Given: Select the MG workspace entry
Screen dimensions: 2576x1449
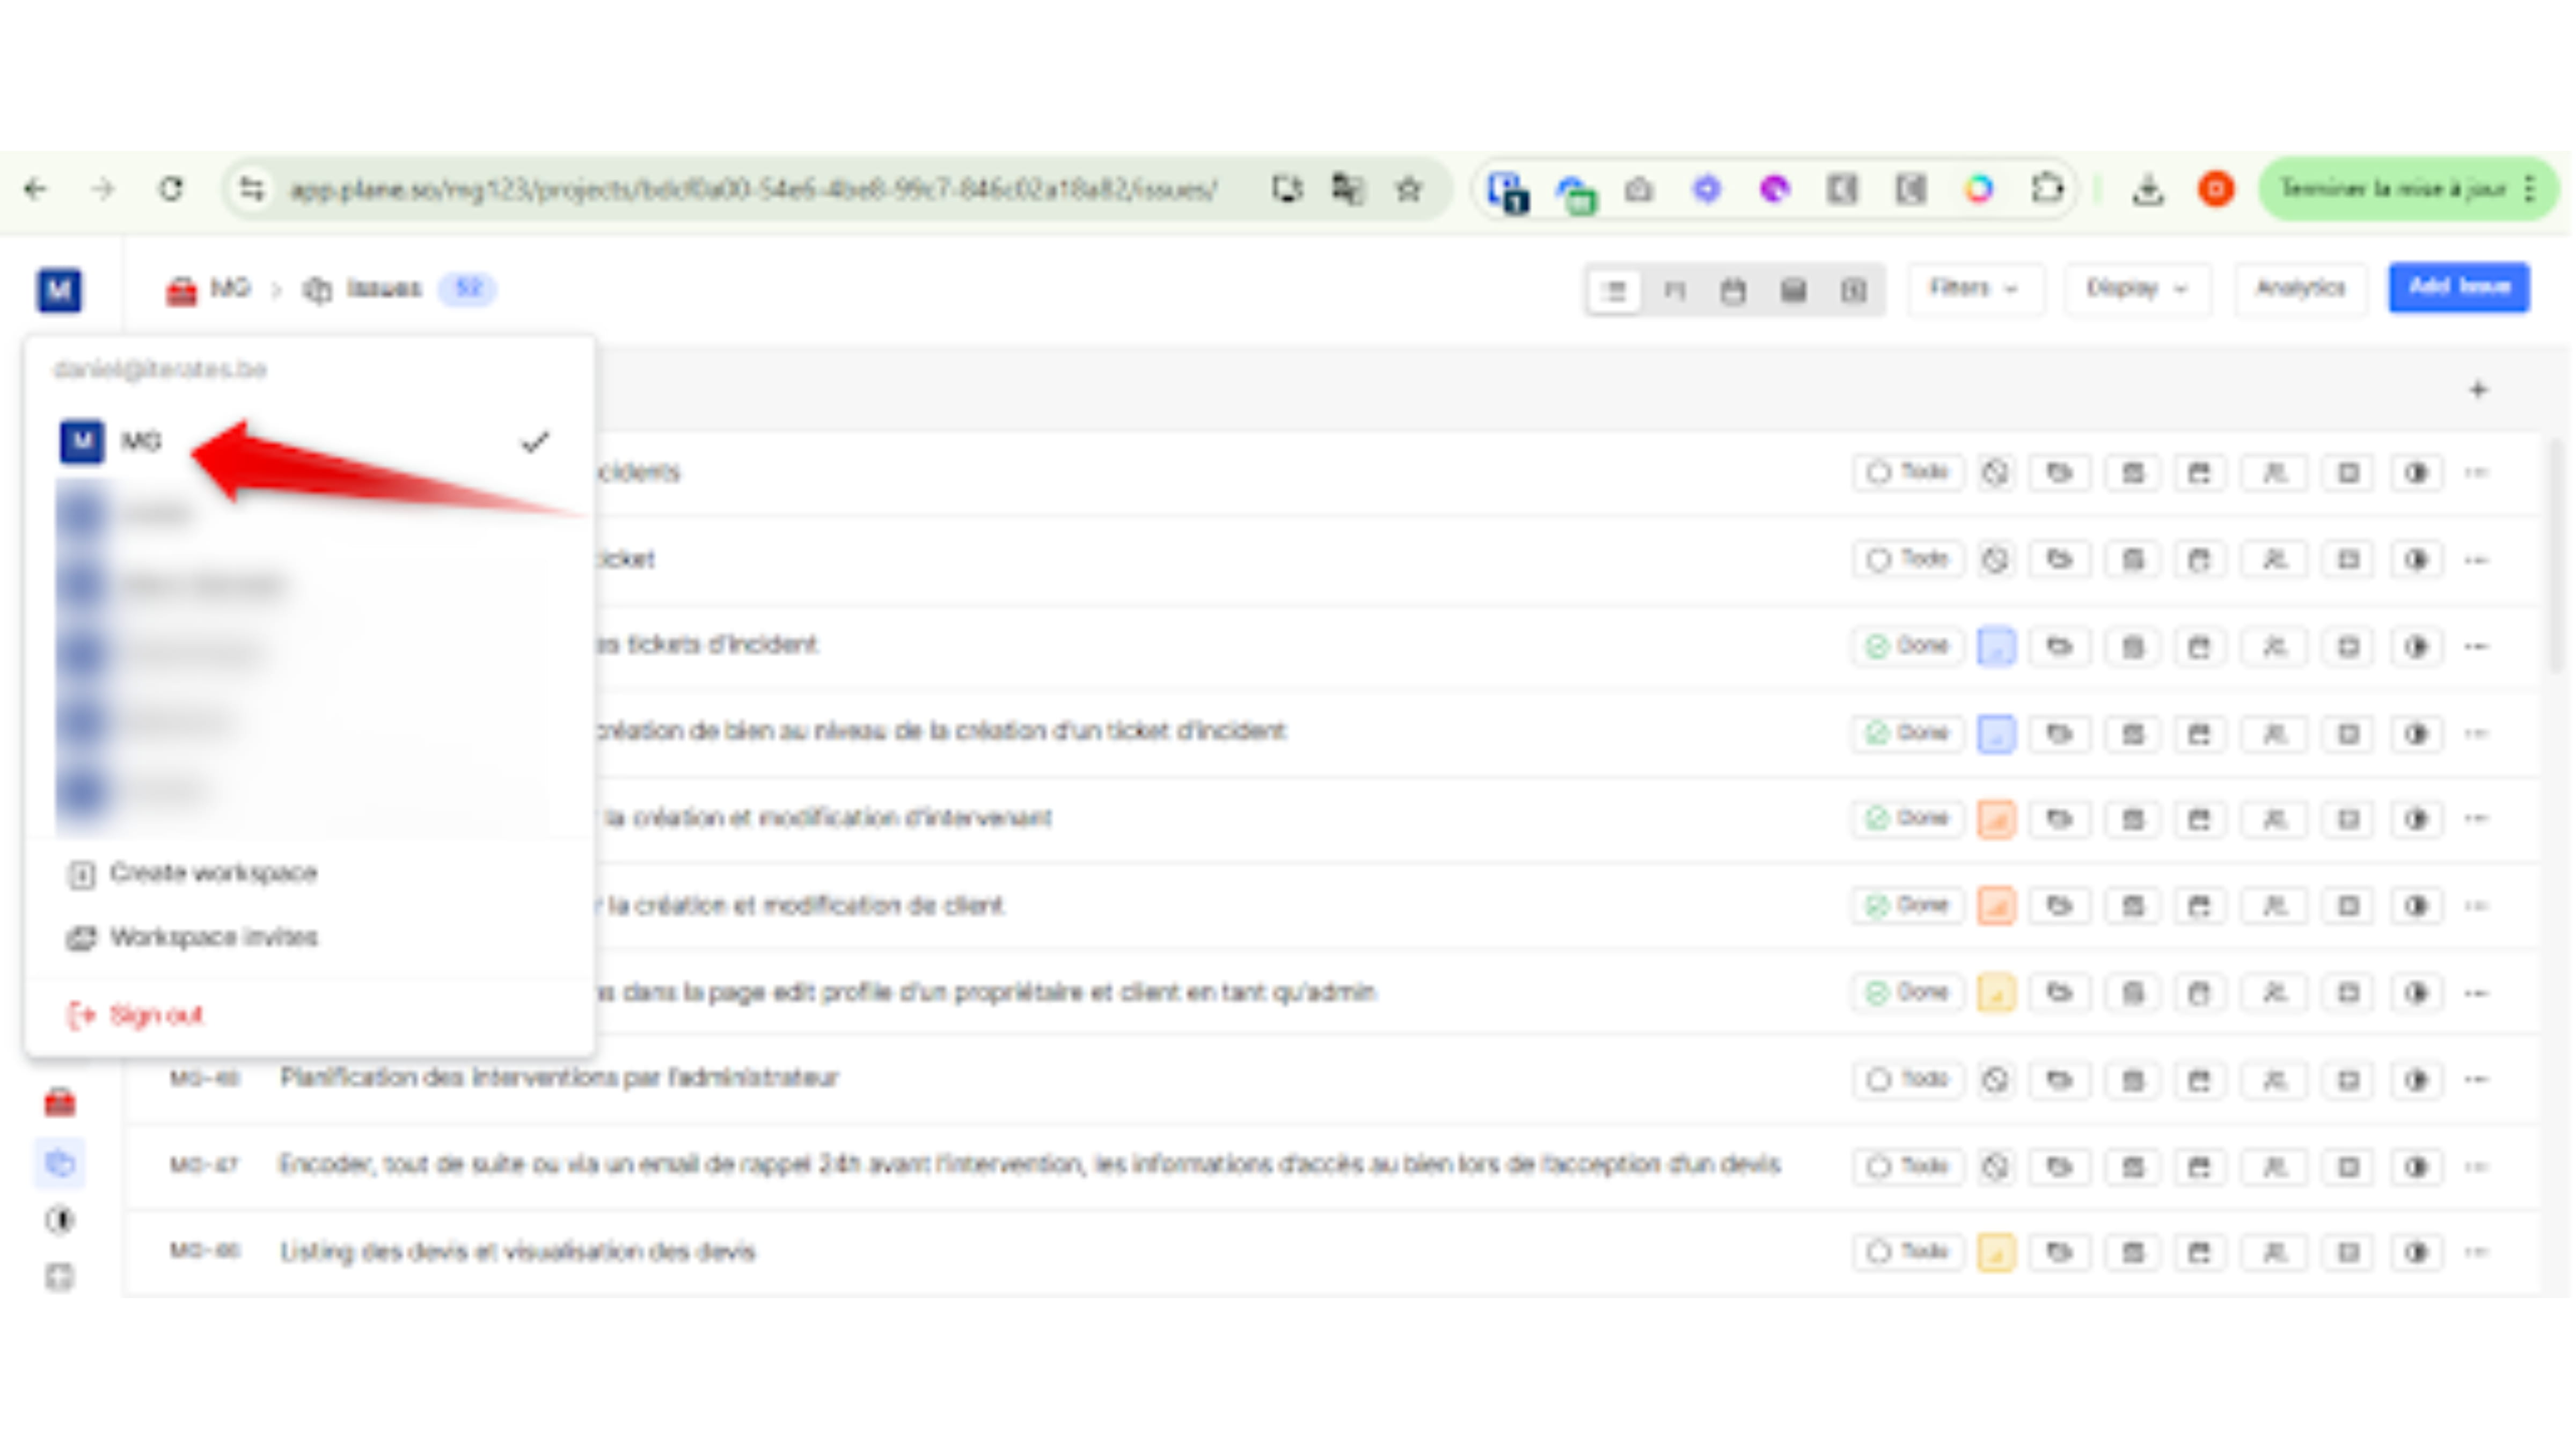Looking at the screenshot, I should click(140, 441).
